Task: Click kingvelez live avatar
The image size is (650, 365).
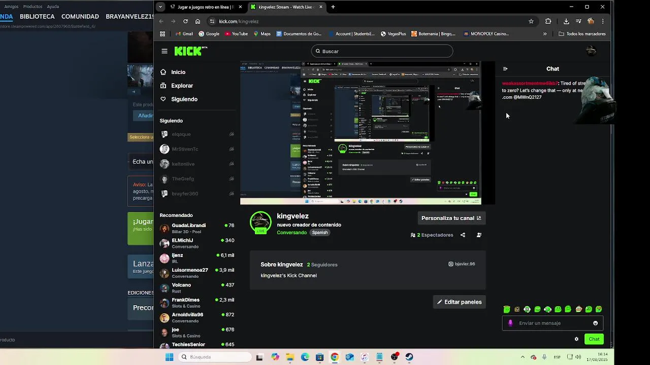Action: click(261, 223)
